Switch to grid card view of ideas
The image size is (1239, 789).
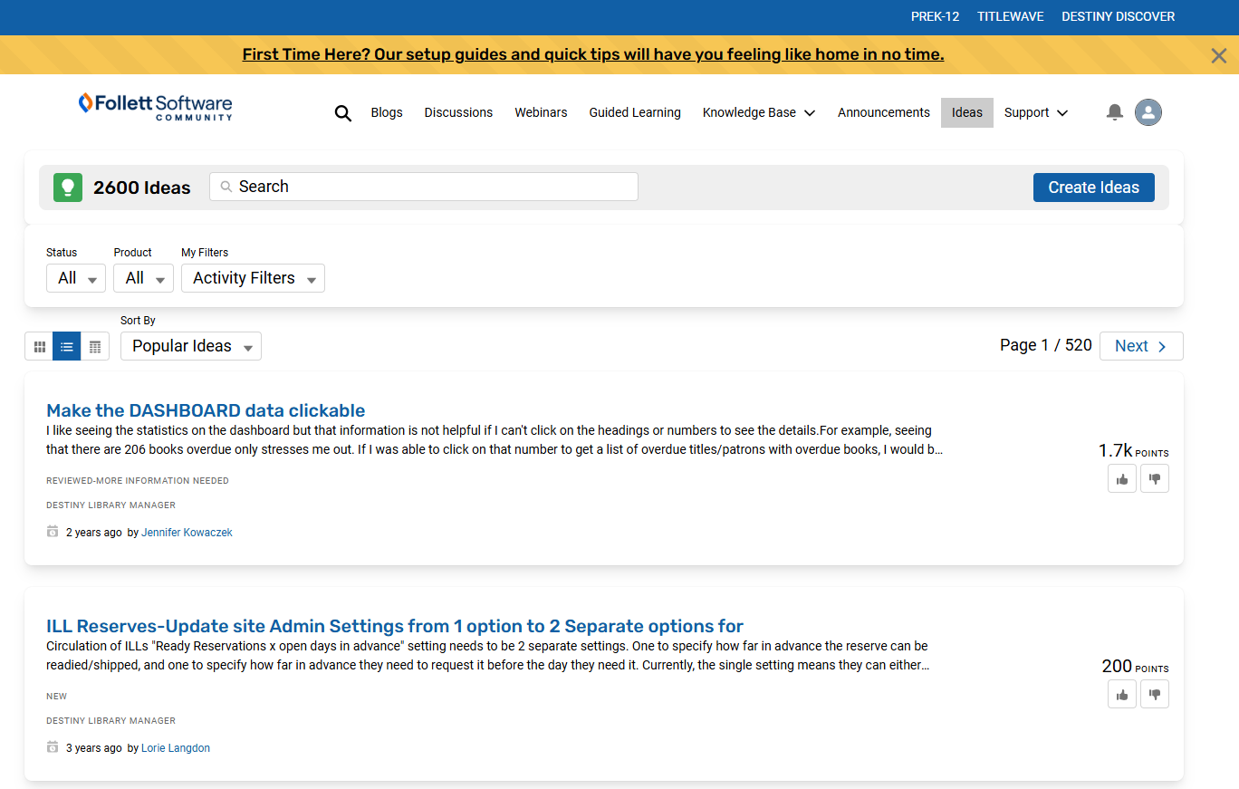[39, 346]
